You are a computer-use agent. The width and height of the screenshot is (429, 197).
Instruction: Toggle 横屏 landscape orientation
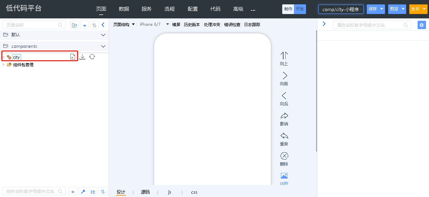point(176,24)
